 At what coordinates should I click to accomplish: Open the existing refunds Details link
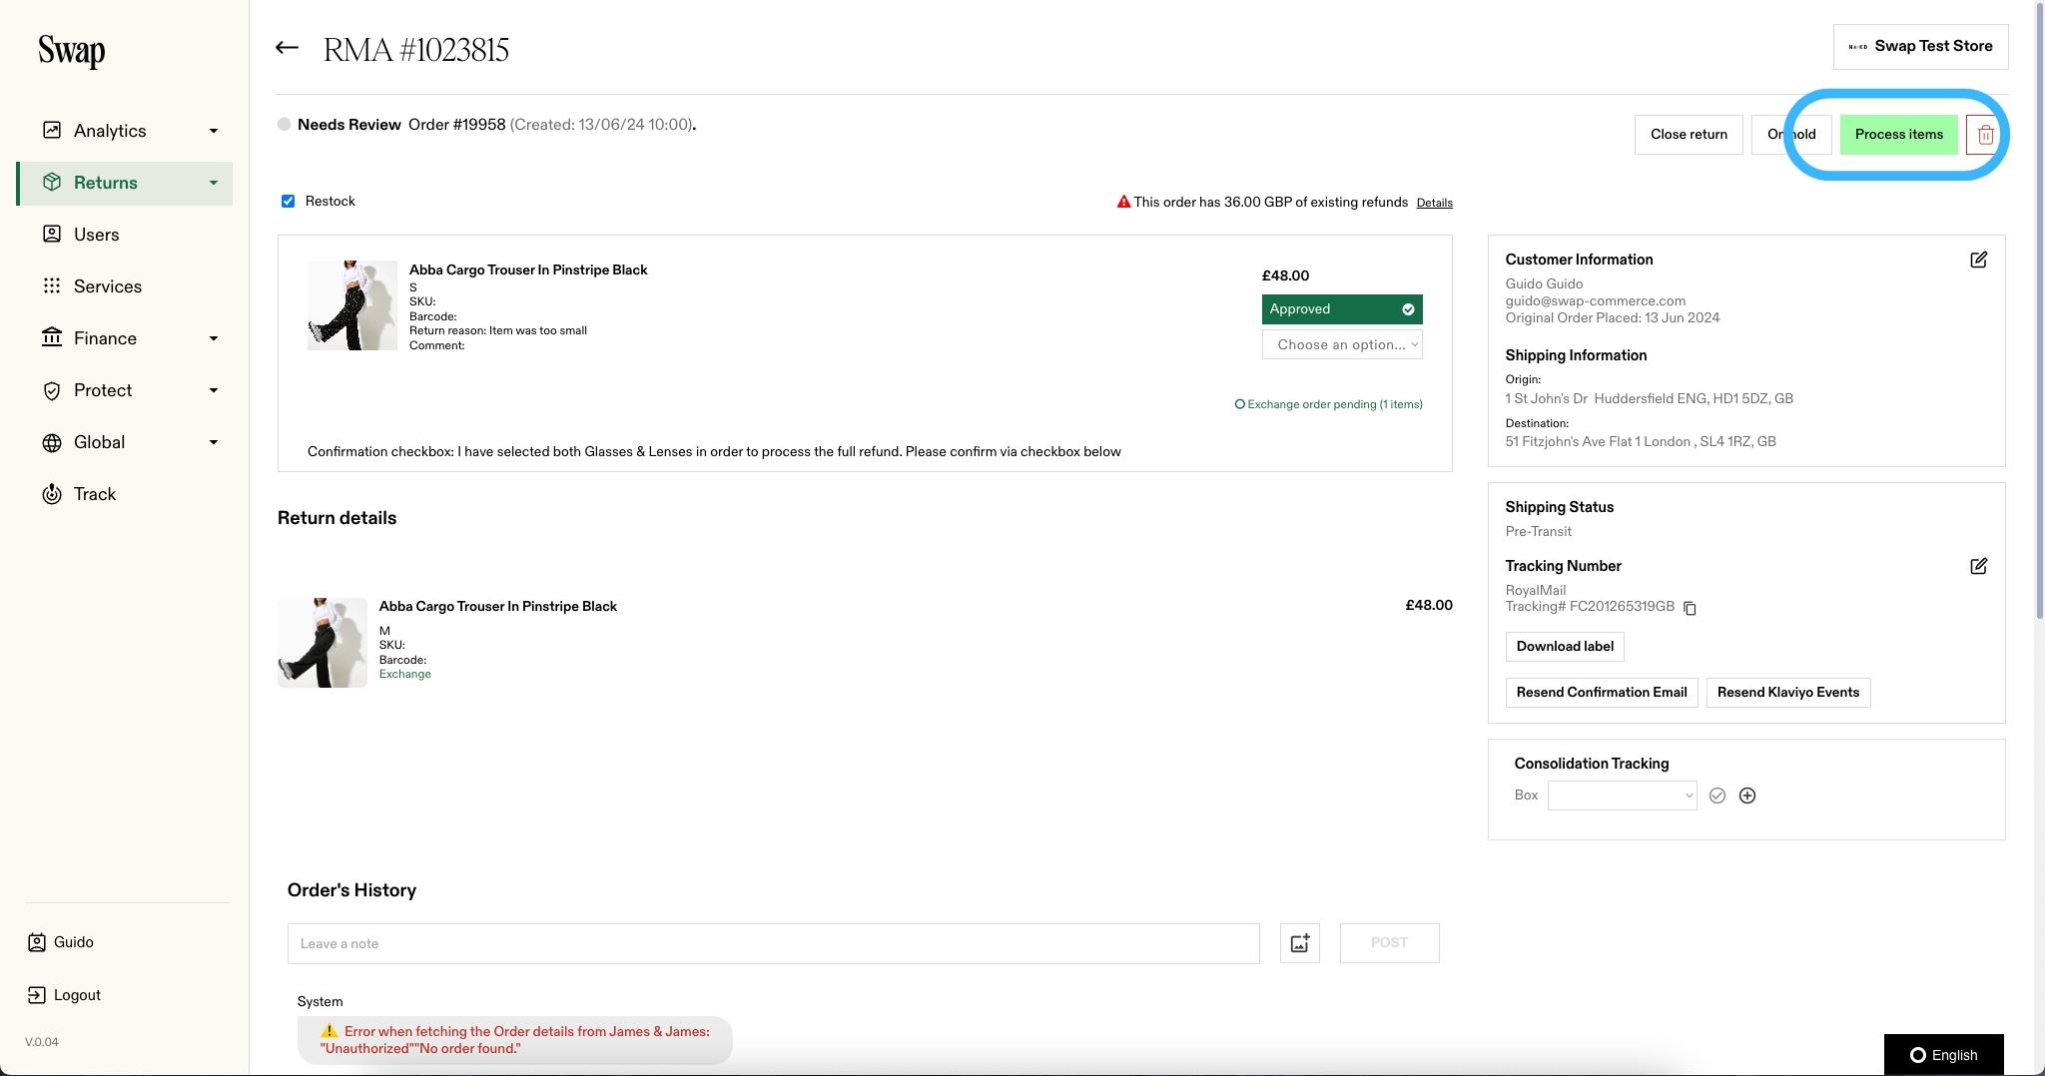pyautogui.click(x=1434, y=203)
